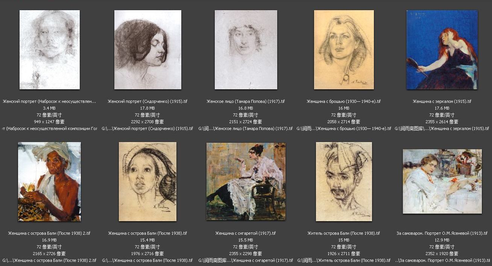Click filename Женщина с острова Бали (После 1938) 2.tif
The image size is (492, 266).
pos(49,233)
